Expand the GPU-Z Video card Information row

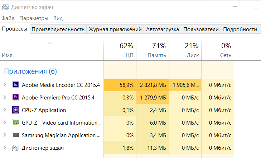tap(5, 122)
